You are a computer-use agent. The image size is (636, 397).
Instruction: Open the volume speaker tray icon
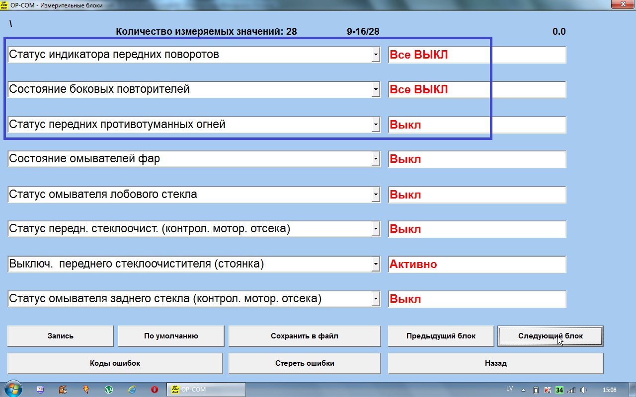pos(583,390)
